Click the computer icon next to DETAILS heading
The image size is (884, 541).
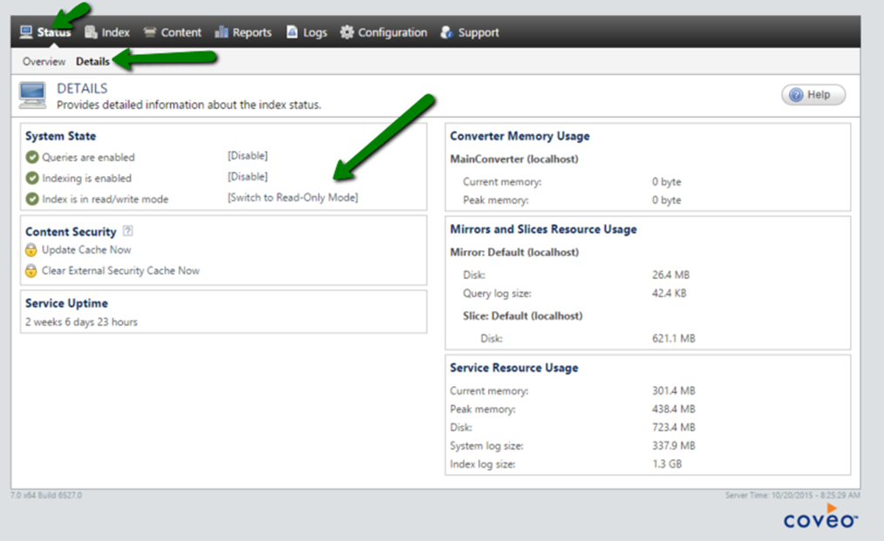tap(31, 94)
